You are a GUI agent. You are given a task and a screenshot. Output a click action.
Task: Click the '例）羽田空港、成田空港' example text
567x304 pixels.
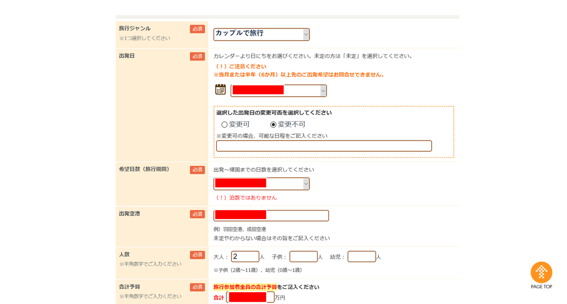pos(240,229)
